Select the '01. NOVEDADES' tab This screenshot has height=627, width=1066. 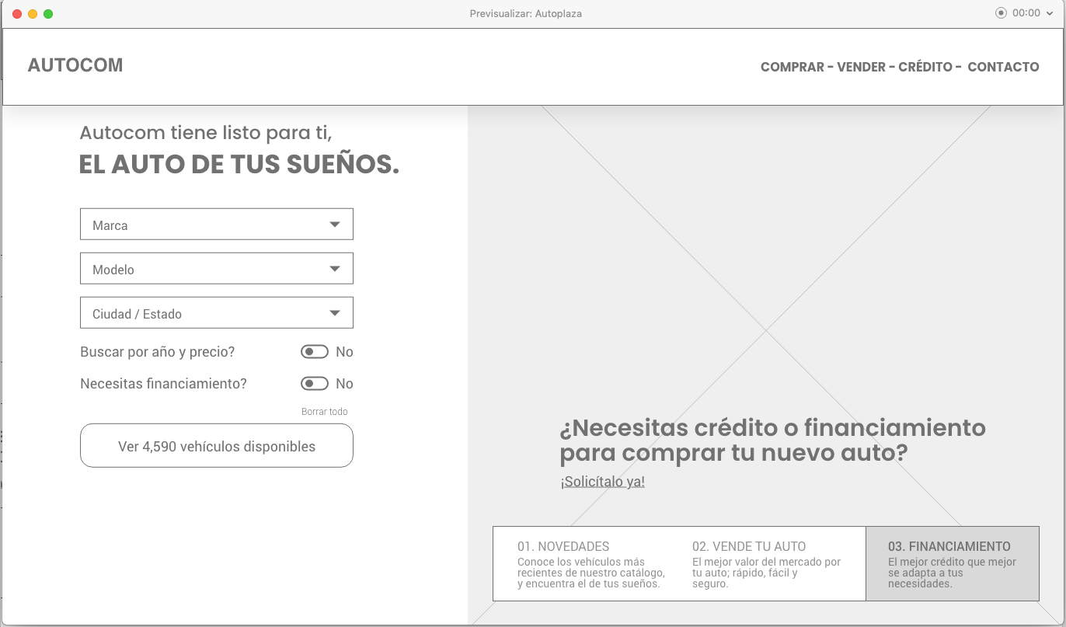(x=590, y=564)
